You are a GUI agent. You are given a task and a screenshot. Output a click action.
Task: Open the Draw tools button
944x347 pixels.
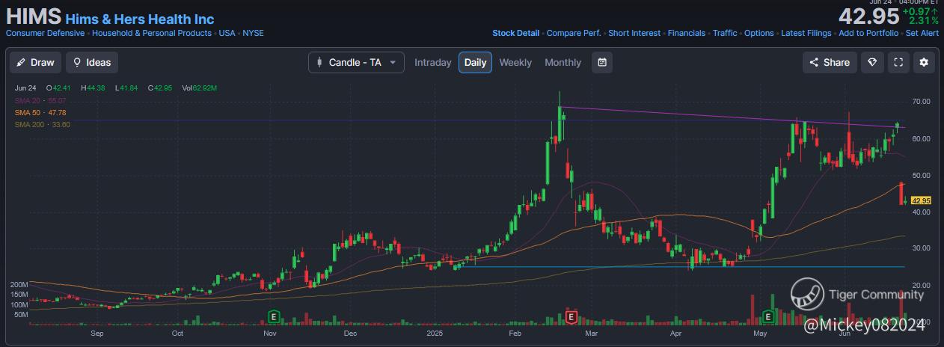(36, 63)
